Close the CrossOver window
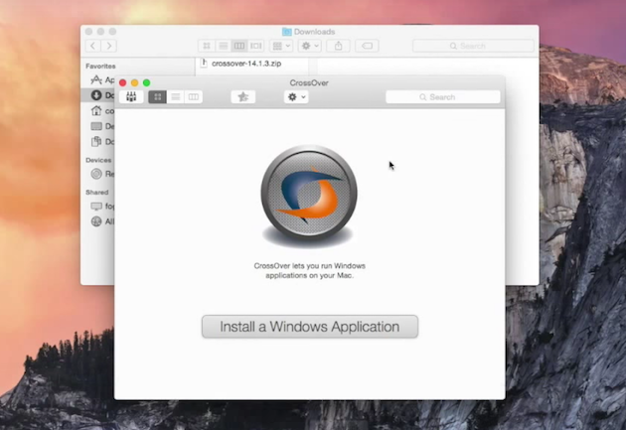 123,82
